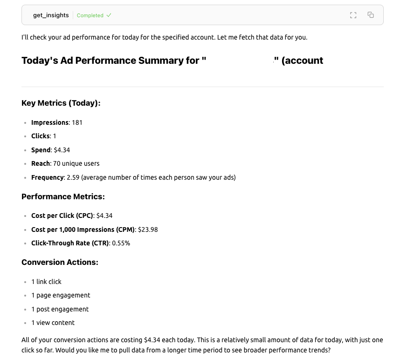Click the copy icon on the get_insights block
The height and width of the screenshot is (358, 394).
pos(370,15)
